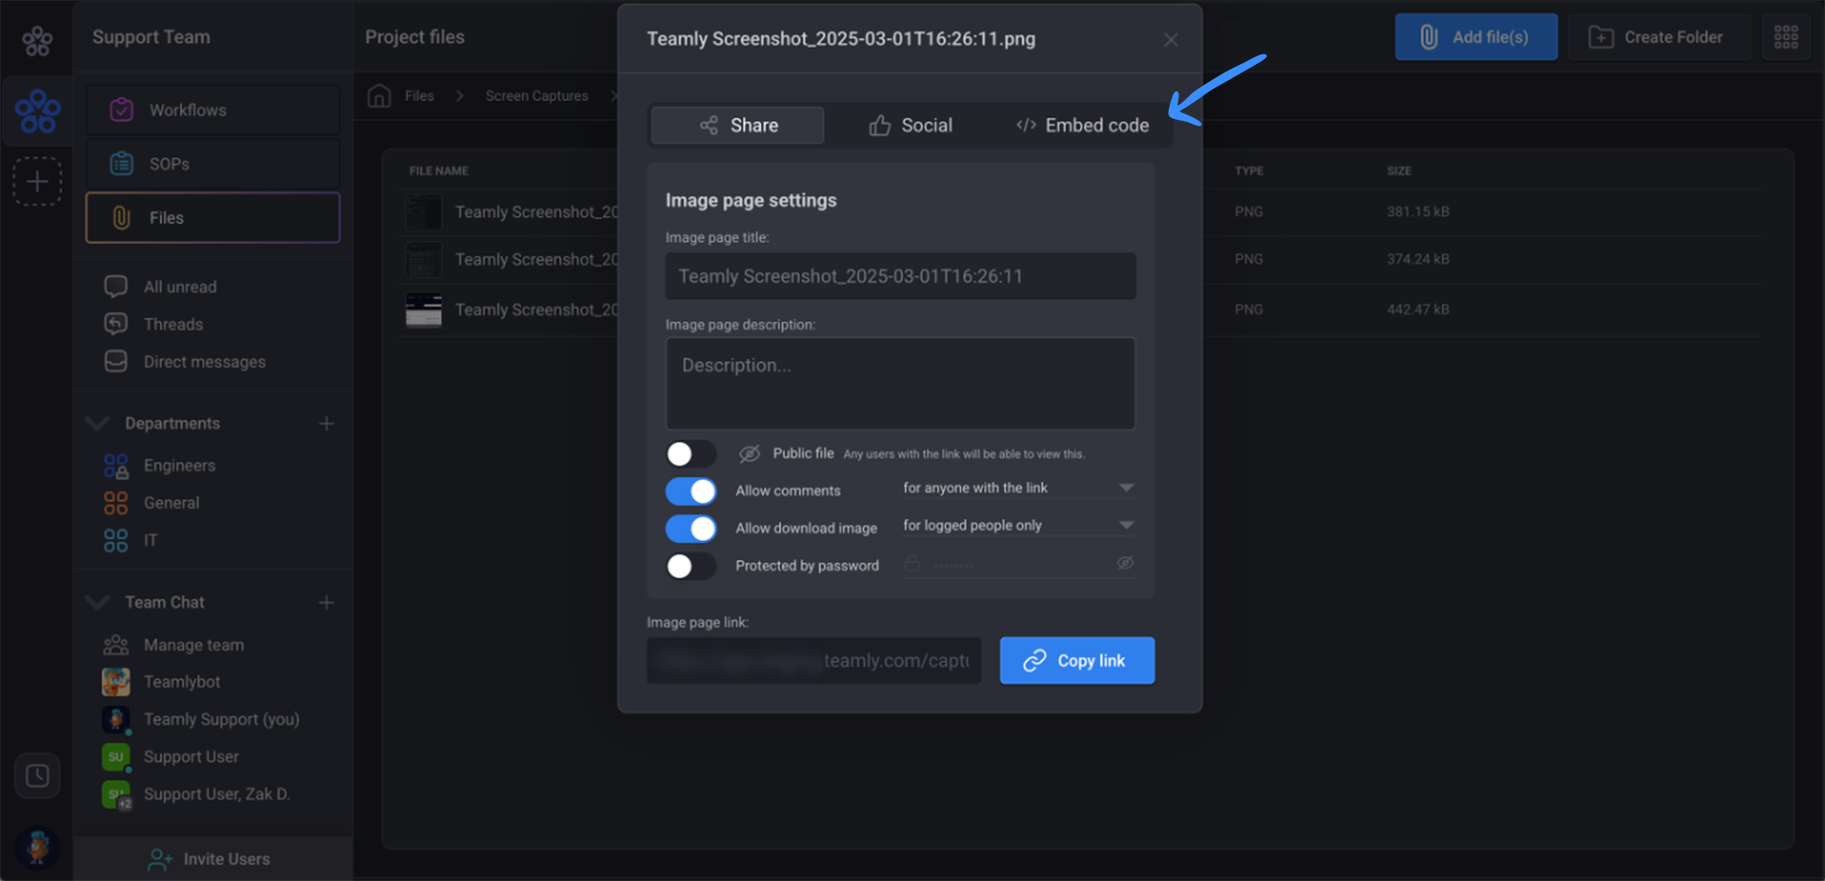The image size is (1825, 881).
Task: Click the Copy link button
Action: (x=1077, y=661)
